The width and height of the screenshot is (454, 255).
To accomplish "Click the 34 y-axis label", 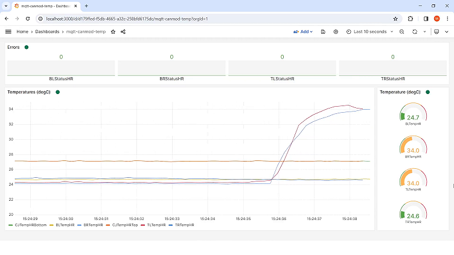I will pos(11,109).
